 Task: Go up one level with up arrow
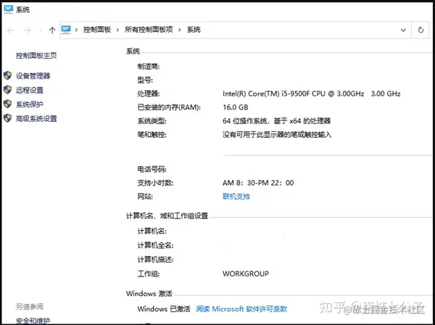coord(52,30)
